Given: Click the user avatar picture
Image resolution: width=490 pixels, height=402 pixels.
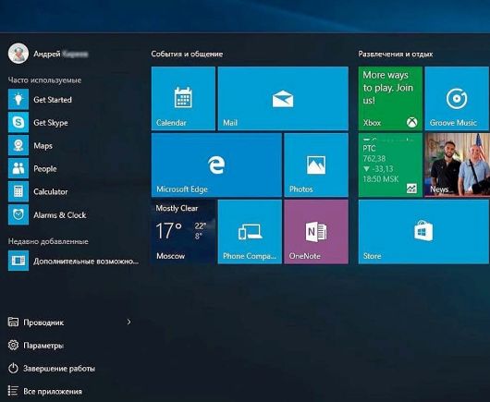Looking at the screenshot, I should [x=18, y=54].
